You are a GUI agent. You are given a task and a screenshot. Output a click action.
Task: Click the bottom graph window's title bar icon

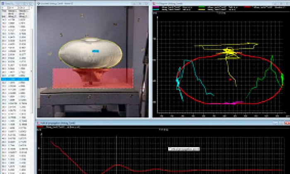[39, 123]
